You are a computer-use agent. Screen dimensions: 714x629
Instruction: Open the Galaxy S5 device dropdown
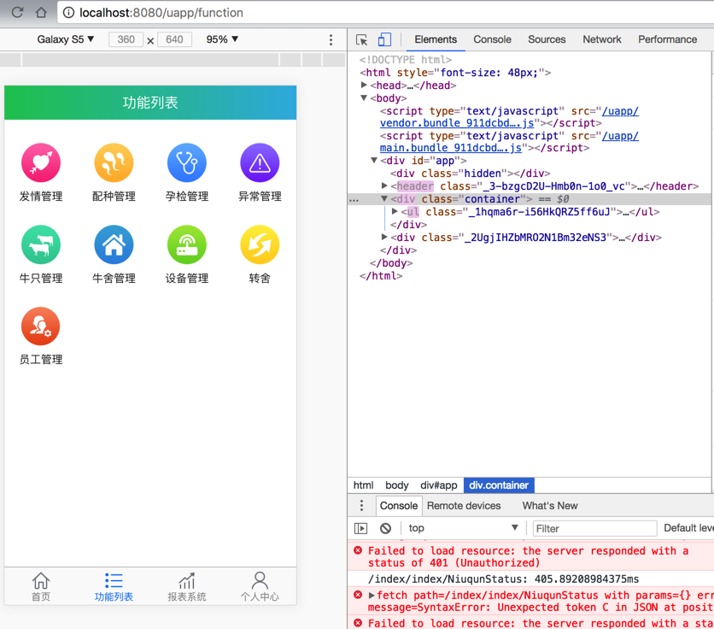coord(66,39)
